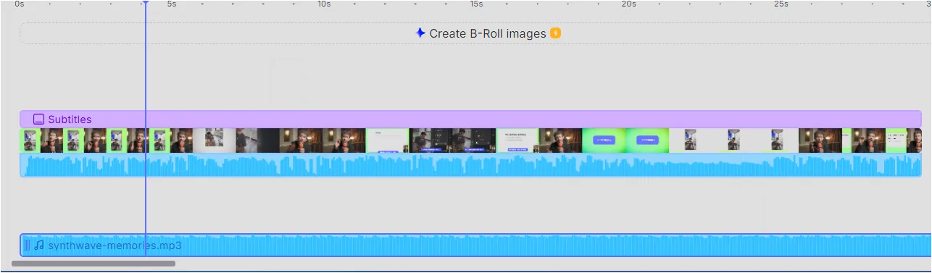Click the left trim handle of synthwave-memories.mp3
This screenshot has height=273, width=932.
click(28, 245)
